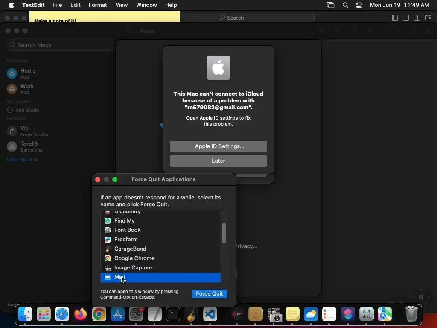Open the Edit menu

pyautogui.click(x=75, y=5)
